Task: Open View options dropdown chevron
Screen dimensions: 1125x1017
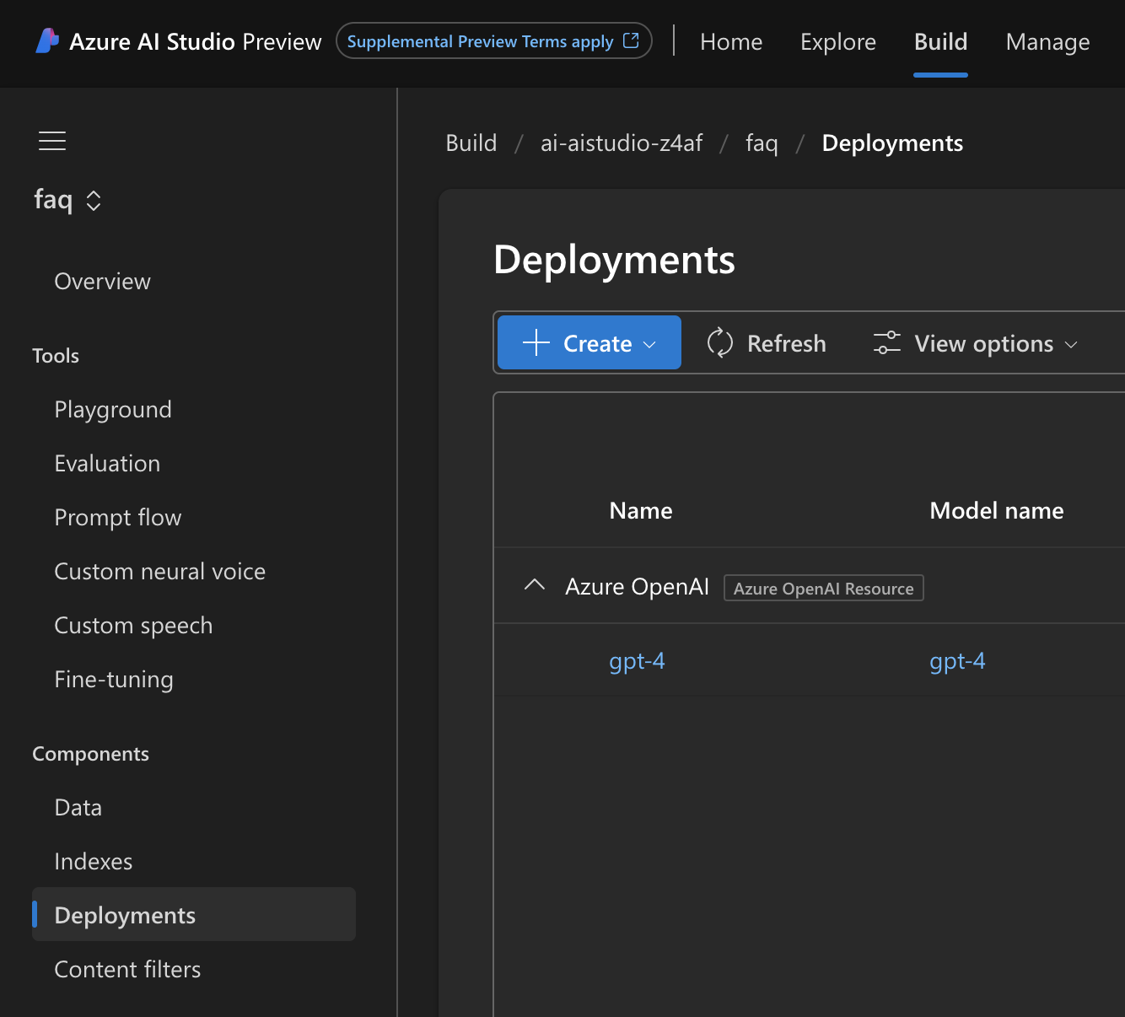Action: click(1071, 344)
